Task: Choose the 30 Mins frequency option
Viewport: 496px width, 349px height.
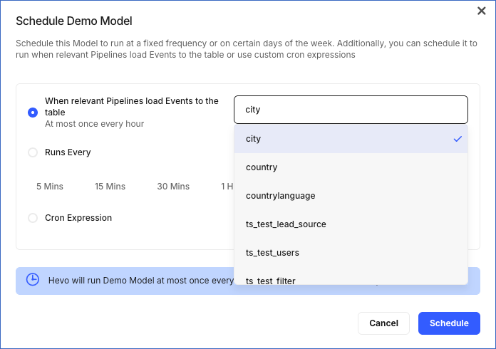Action: click(173, 187)
